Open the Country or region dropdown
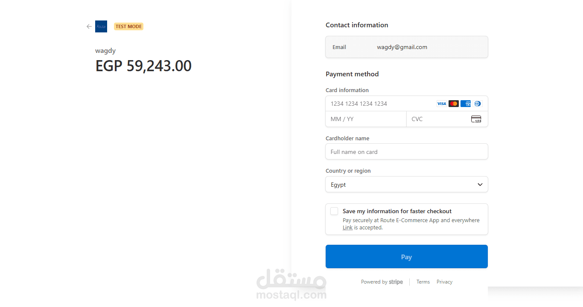This screenshot has width=583, height=307. [406, 185]
